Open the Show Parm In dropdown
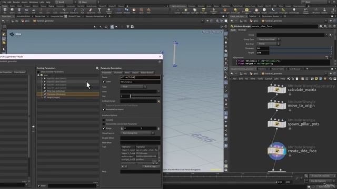The image size is (337, 189). (x=137, y=133)
